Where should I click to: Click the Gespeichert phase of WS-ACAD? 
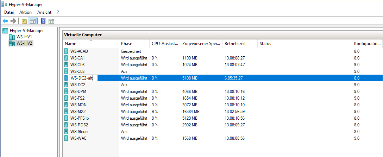coord(131,51)
